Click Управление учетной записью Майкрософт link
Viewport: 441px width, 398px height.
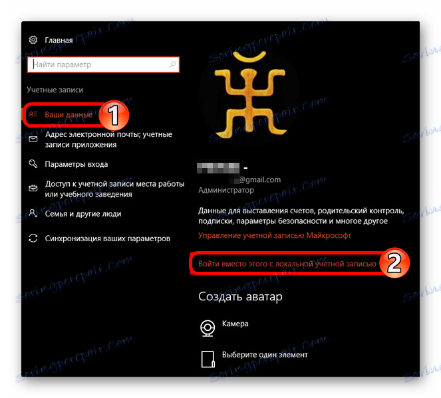pyautogui.click(x=275, y=235)
